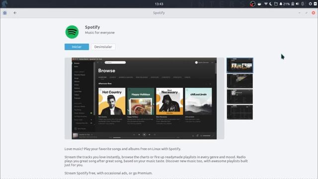Click the chill.out.brain cover in the preview
This screenshot has width=318, height=179.
click(x=198, y=101)
